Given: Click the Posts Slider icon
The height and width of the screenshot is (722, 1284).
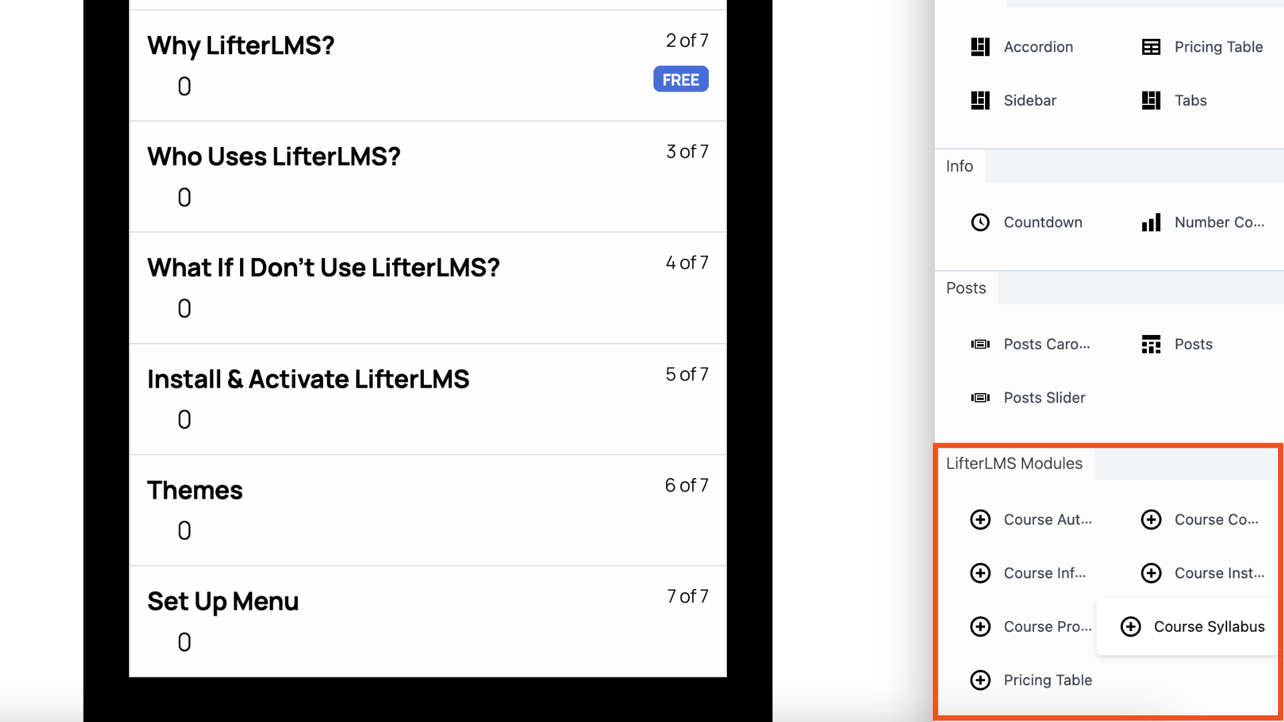Looking at the screenshot, I should [980, 398].
